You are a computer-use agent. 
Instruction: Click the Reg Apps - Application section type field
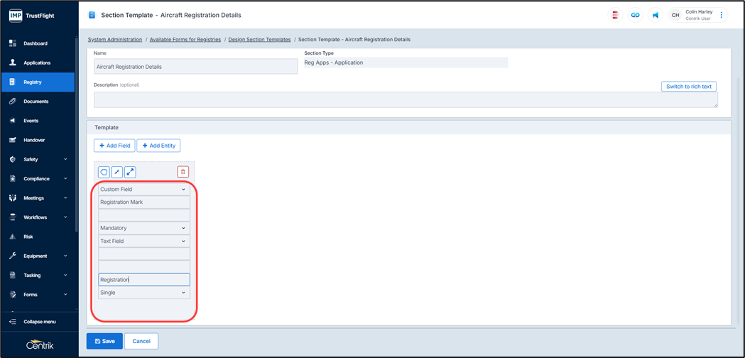[x=406, y=63]
